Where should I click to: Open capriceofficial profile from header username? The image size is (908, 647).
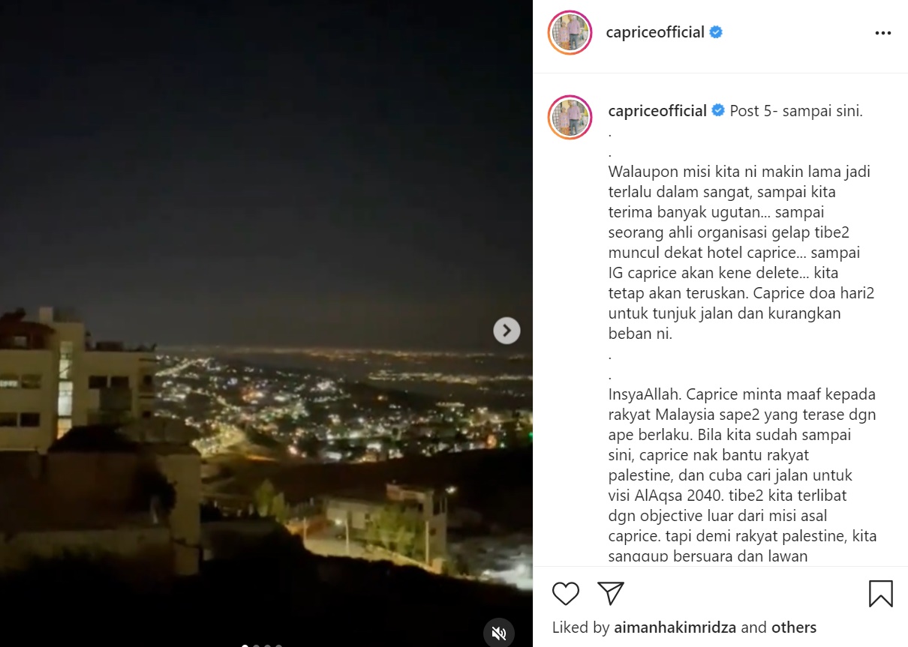tap(655, 32)
